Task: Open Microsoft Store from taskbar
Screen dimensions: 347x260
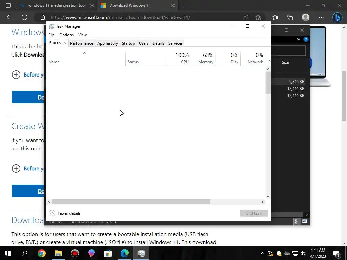Action: tap(108, 253)
